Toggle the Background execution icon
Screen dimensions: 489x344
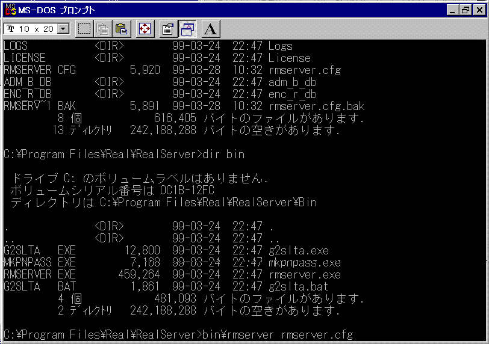point(187,29)
